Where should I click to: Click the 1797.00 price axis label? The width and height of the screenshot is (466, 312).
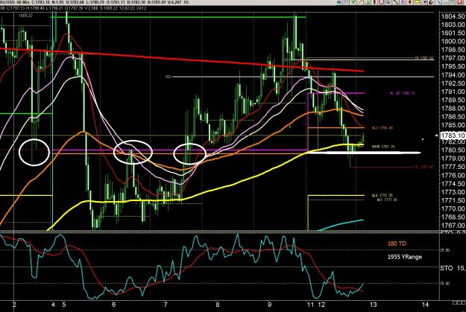tap(453, 58)
